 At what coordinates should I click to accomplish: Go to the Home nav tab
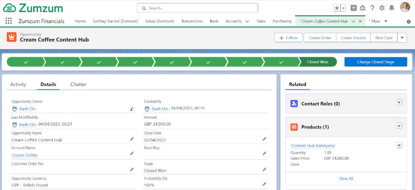[x=80, y=21]
